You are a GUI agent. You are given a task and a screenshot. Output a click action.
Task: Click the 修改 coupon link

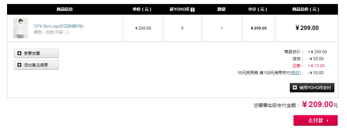click(x=296, y=73)
